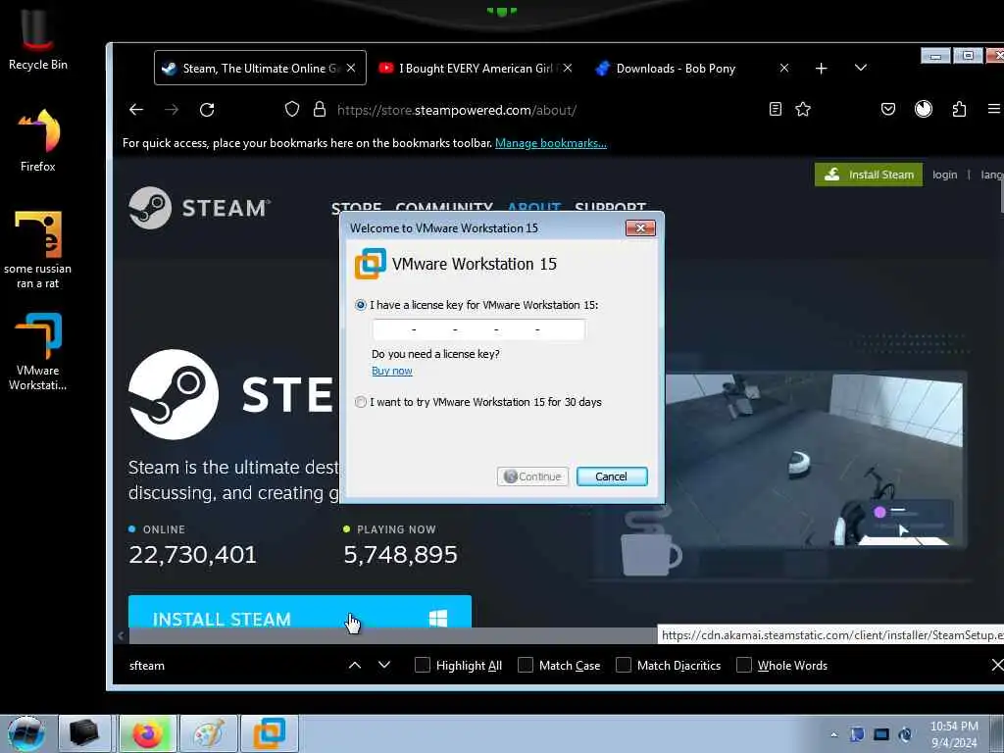Viewport: 1004px width, 753px height.
Task: Click the Steam login link
Action: click(x=944, y=175)
